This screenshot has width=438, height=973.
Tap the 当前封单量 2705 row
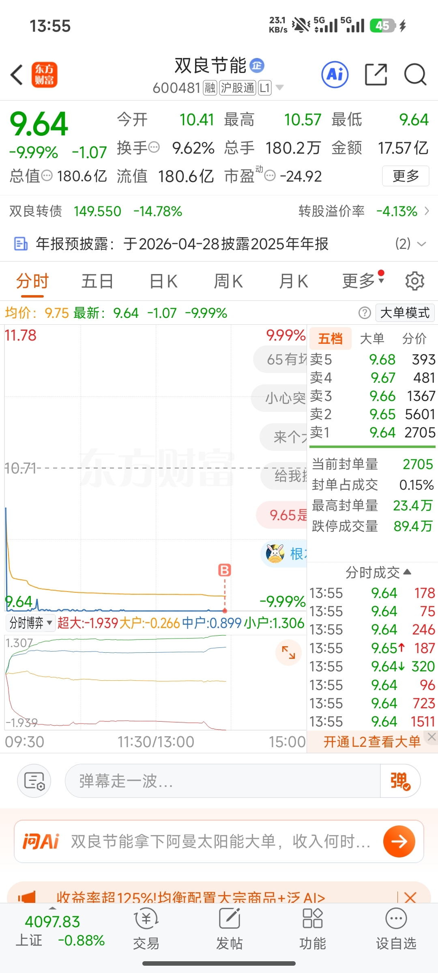[x=372, y=464]
